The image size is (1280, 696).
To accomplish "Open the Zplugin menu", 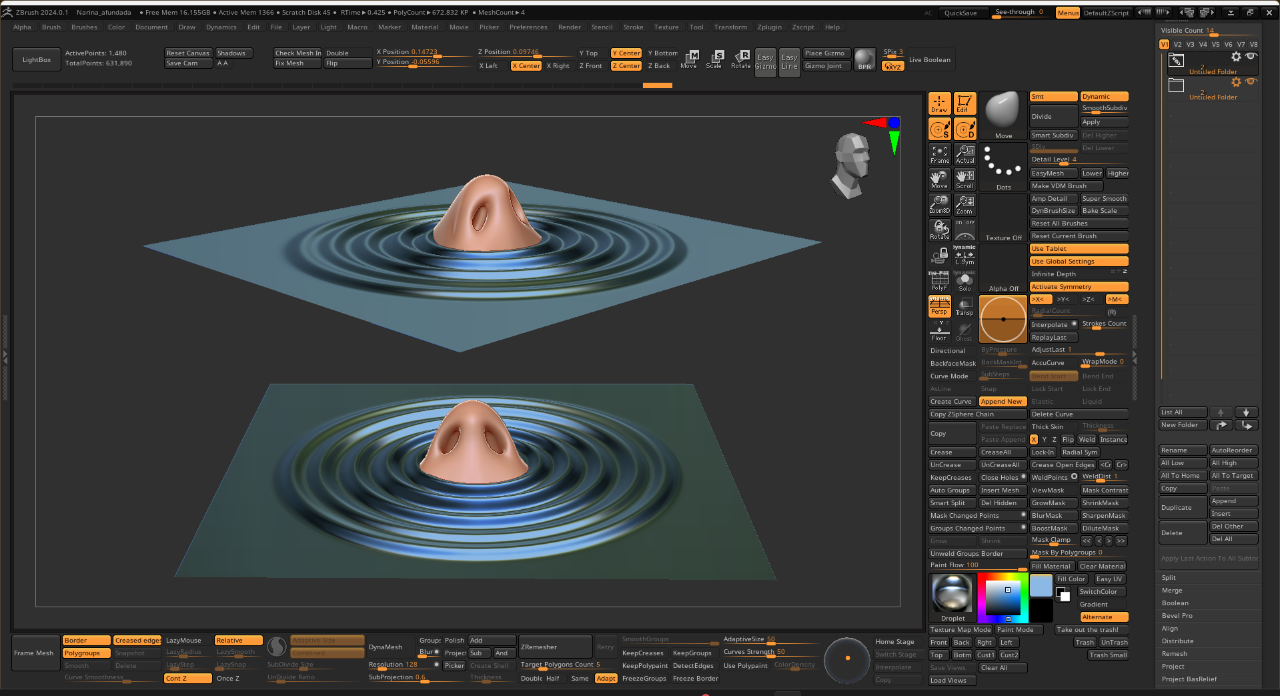I will point(769,27).
